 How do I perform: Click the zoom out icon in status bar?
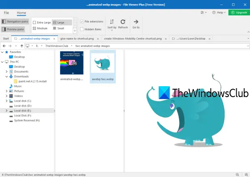coord(237,175)
